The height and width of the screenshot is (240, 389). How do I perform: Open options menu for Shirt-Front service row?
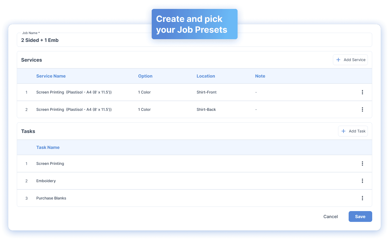click(362, 92)
